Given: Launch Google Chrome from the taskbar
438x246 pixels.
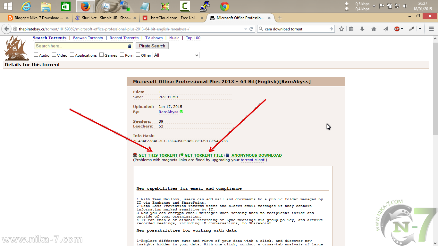Looking at the screenshot, I should coord(224,6).
